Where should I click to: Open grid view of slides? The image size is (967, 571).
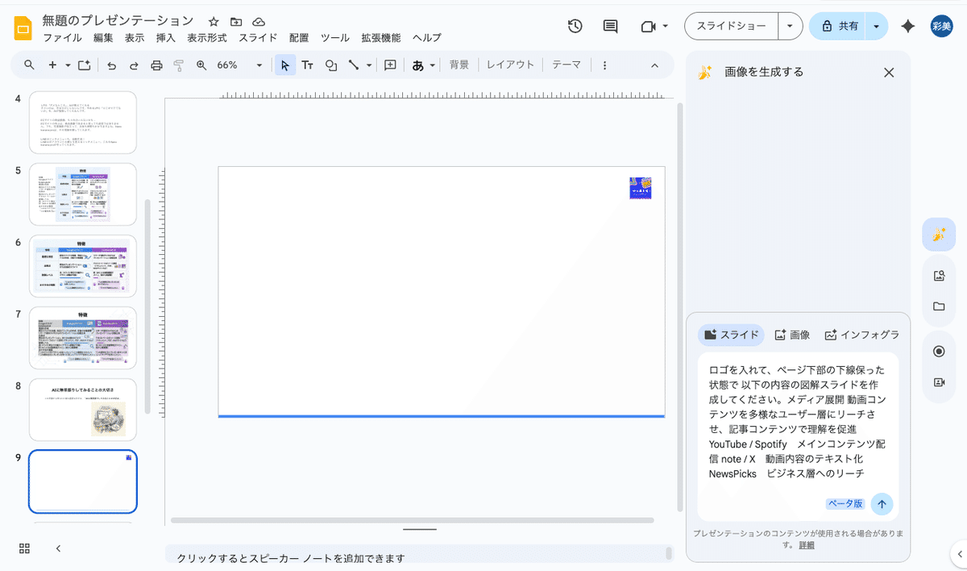(x=24, y=548)
